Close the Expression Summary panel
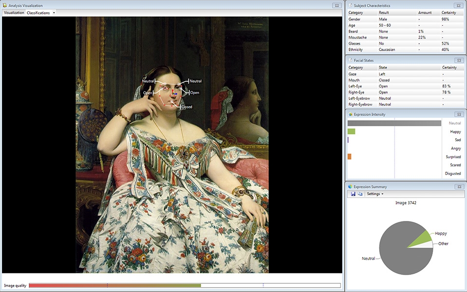The image size is (467, 292). pyautogui.click(x=459, y=186)
